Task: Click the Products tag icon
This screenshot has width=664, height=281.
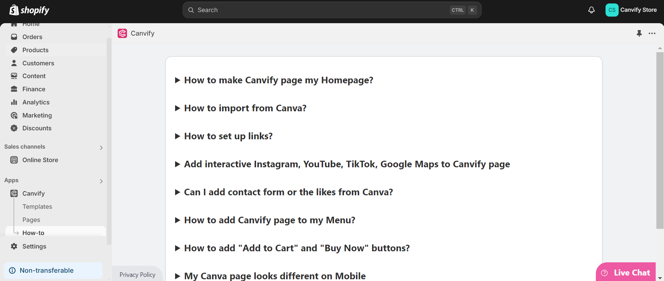Action: tap(14, 50)
